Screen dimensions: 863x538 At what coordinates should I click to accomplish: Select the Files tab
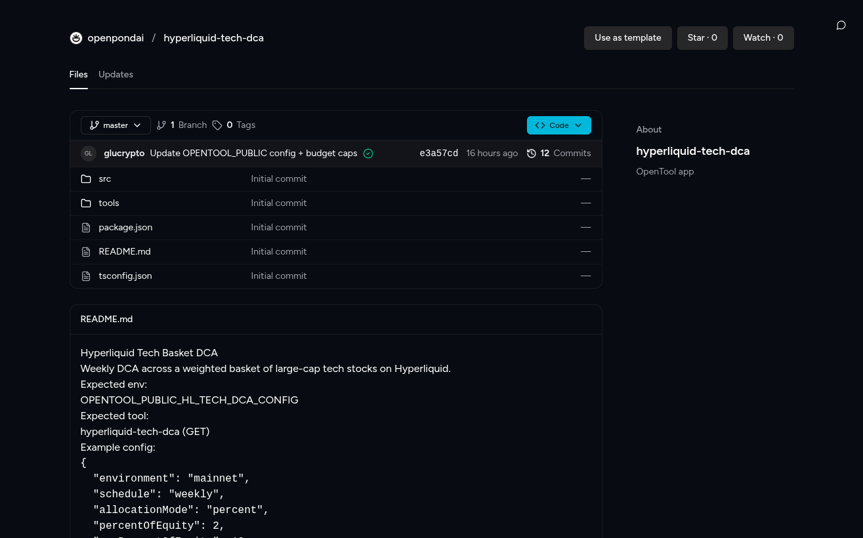coord(78,75)
